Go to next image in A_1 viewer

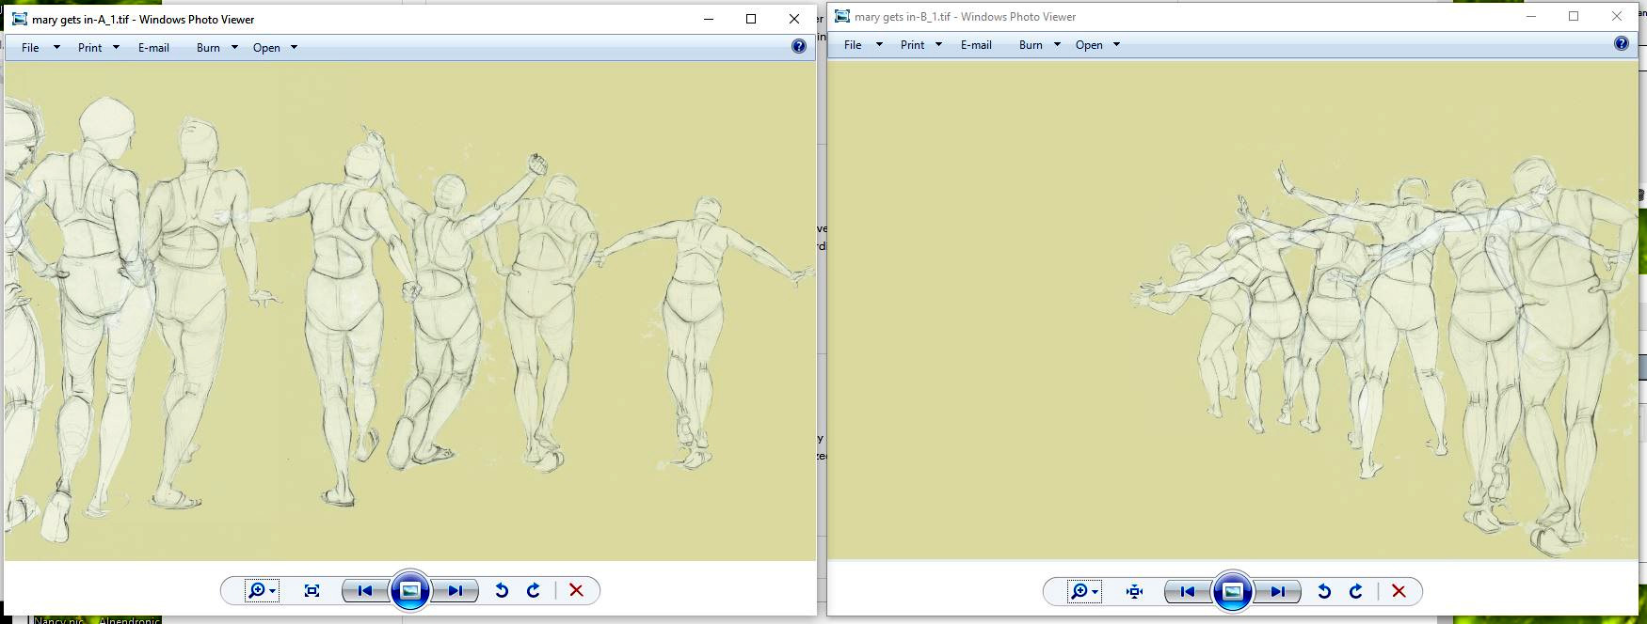coord(456,590)
